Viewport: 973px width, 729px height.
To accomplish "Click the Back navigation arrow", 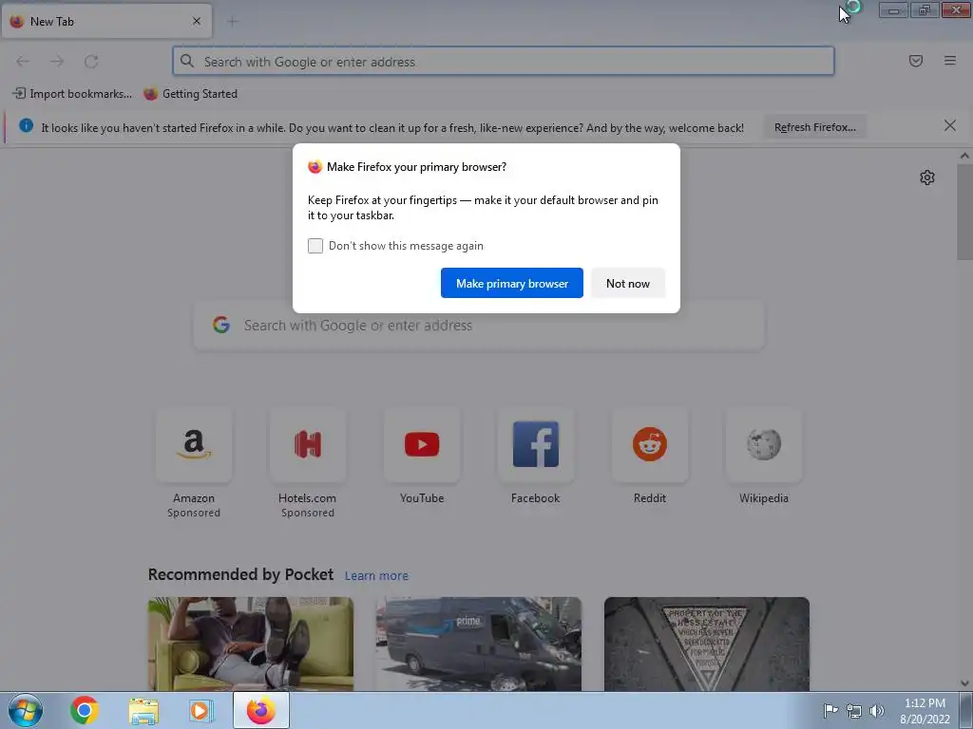I will coord(23,62).
